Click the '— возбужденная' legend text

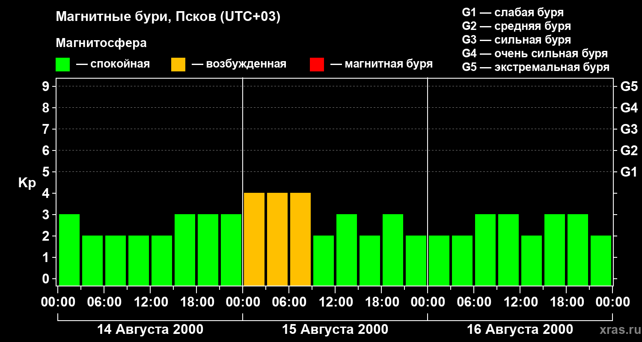(239, 64)
